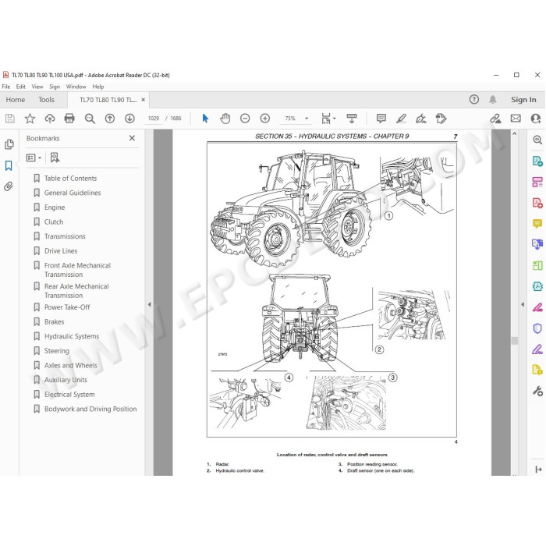Close the TL70 TL80 TL90 document tab
546x546 pixels.
(143, 100)
